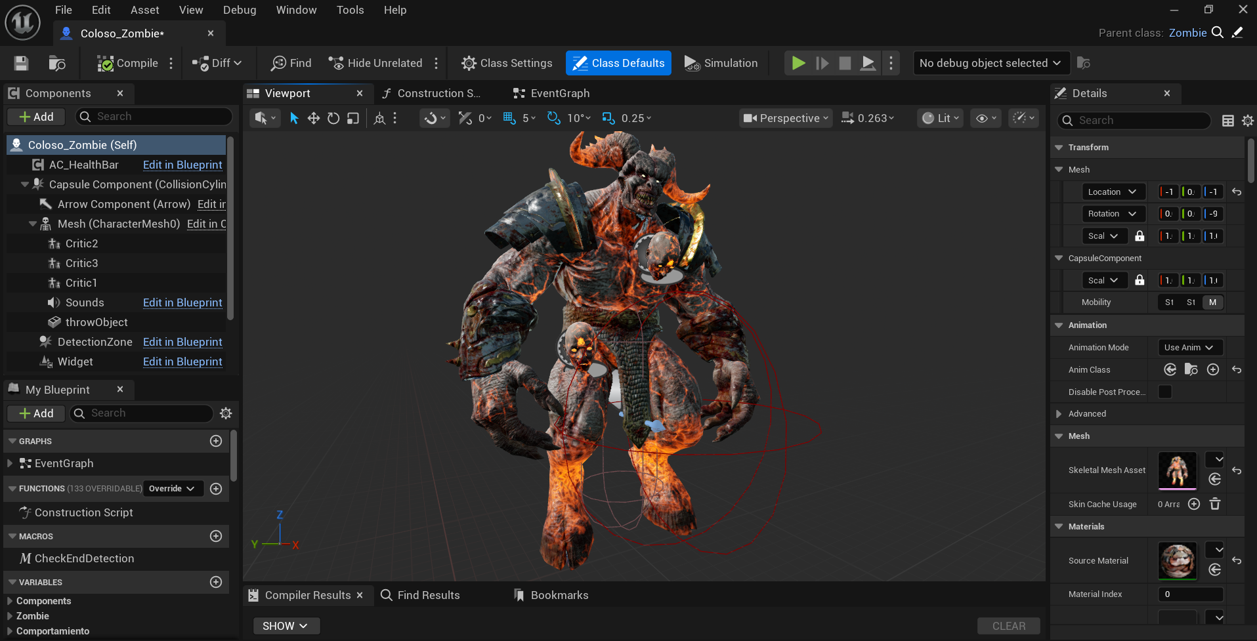The height and width of the screenshot is (641, 1257).
Task: Toggle Mesh scale lock ratio icon
Action: point(1140,236)
